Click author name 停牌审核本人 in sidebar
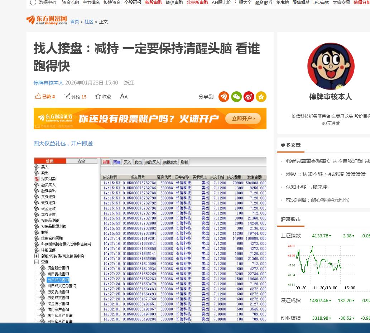 coord(331,97)
